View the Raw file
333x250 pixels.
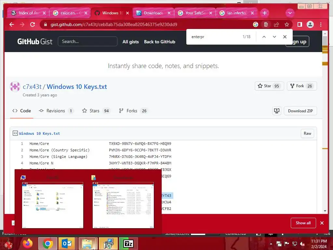307,133
